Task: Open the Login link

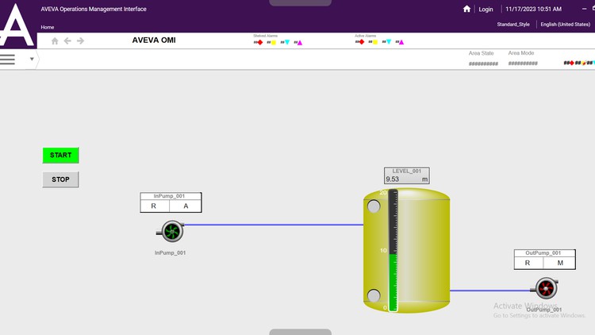Action: (486, 9)
